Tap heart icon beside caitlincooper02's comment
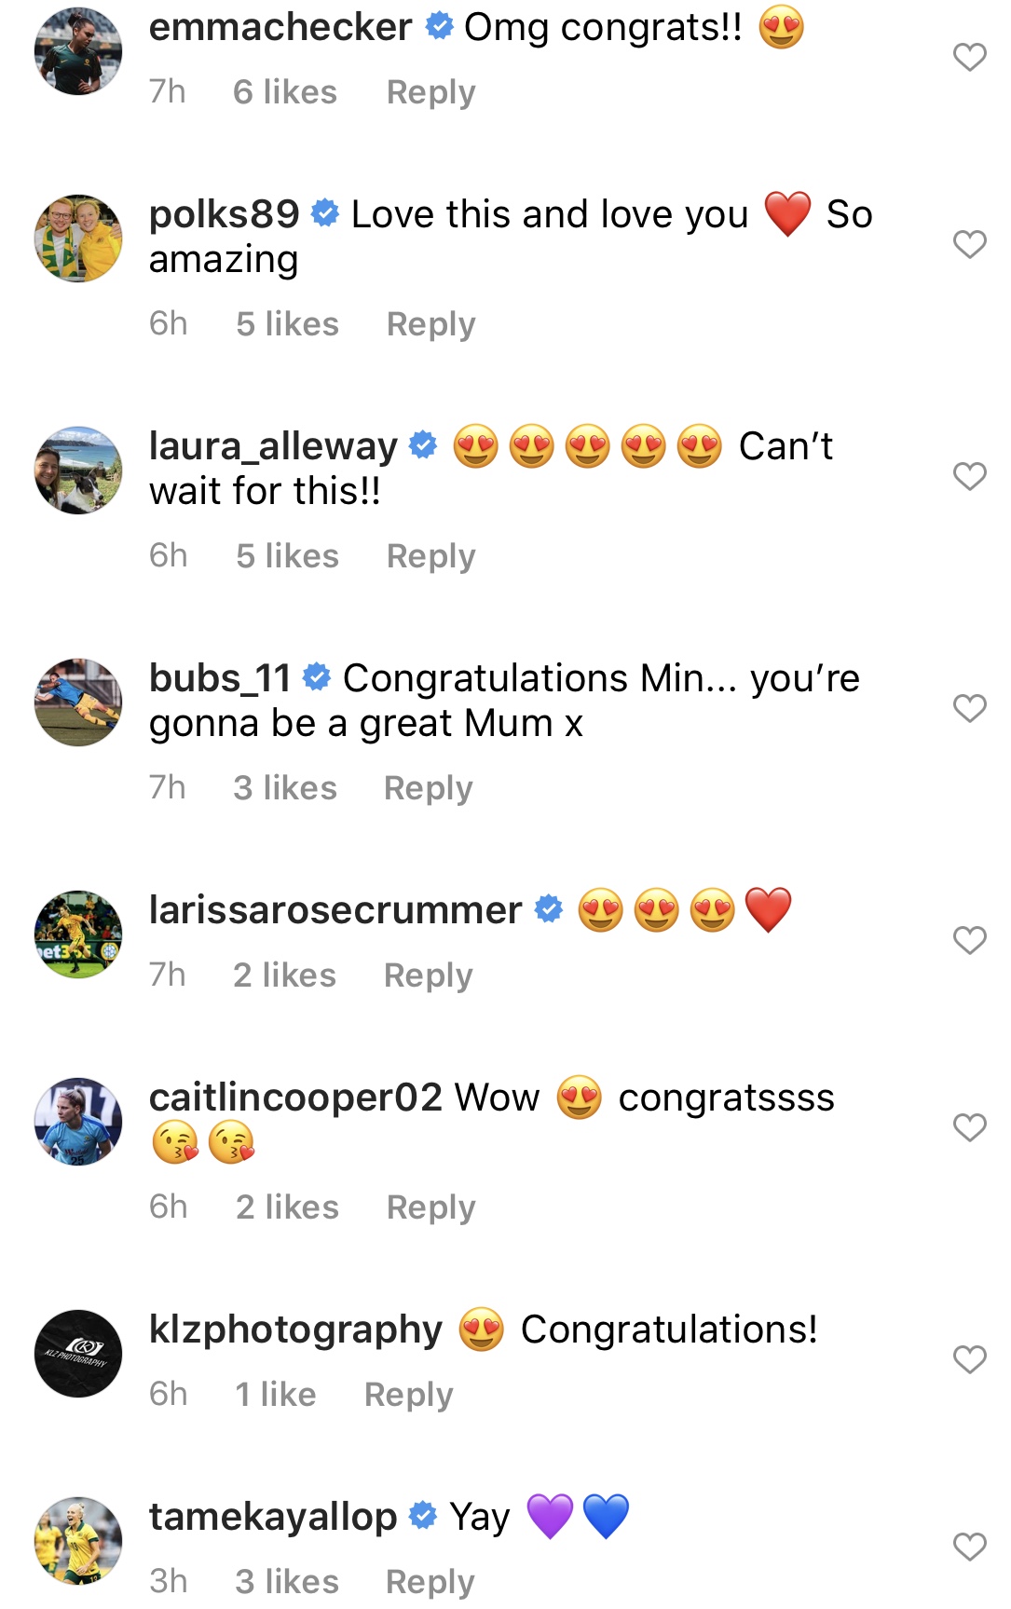This screenshot has height=1609, width=1011. (969, 1127)
